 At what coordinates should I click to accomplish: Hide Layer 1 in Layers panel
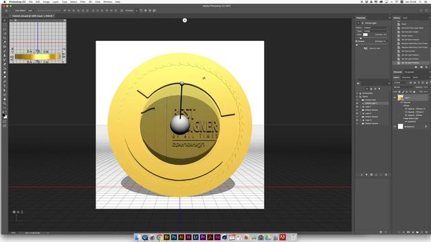(395, 97)
